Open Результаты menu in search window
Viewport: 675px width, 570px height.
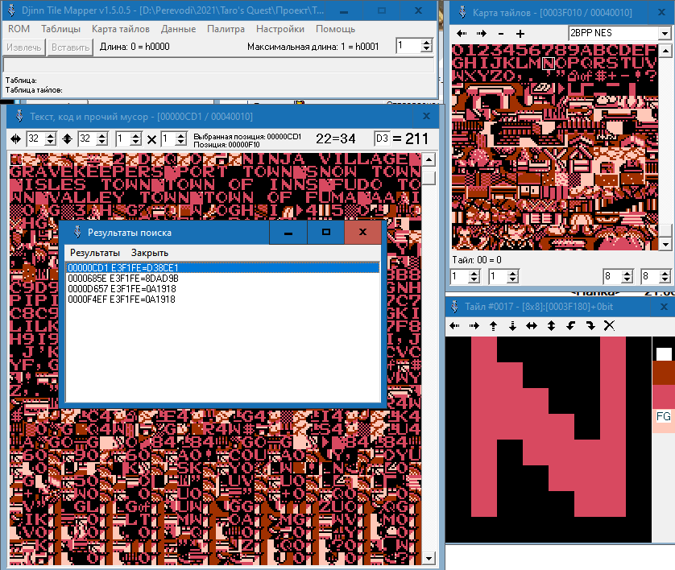(x=95, y=253)
